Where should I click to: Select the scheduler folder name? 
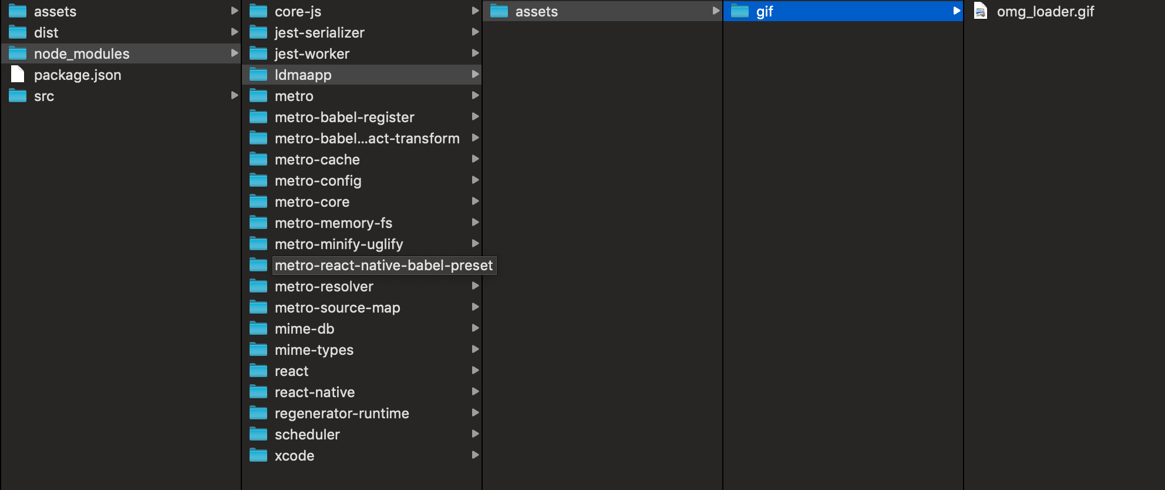[307, 434]
